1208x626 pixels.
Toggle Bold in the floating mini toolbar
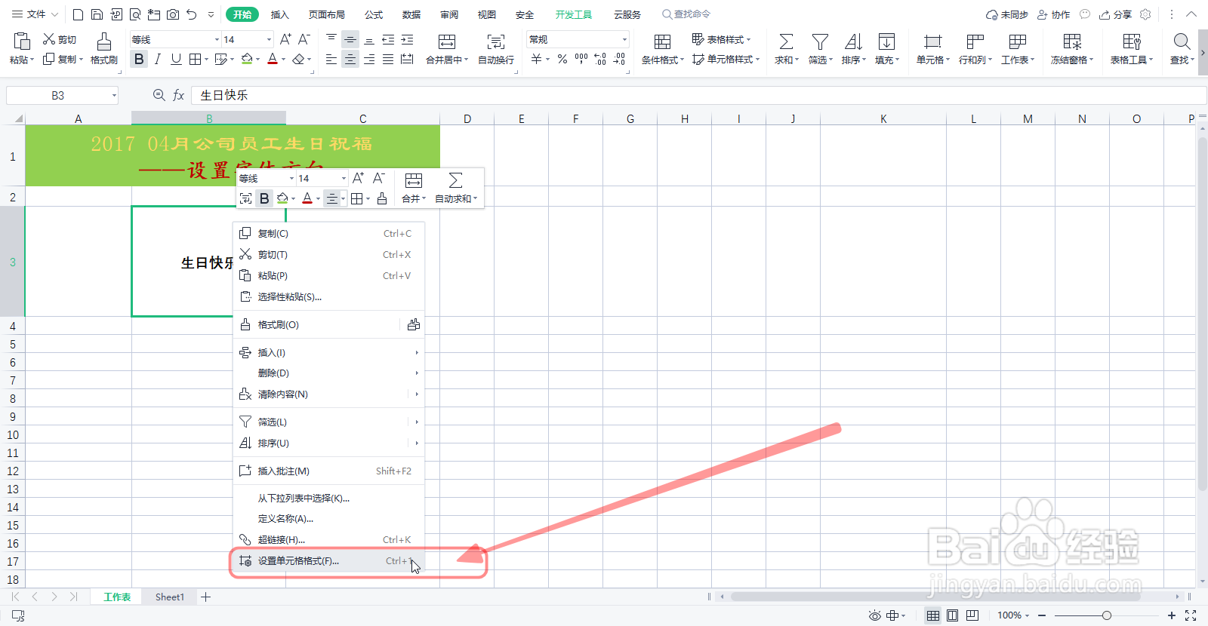[x=264, y=198]
